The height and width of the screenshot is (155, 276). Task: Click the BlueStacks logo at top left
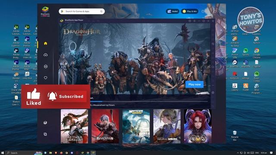coord(45,12)
